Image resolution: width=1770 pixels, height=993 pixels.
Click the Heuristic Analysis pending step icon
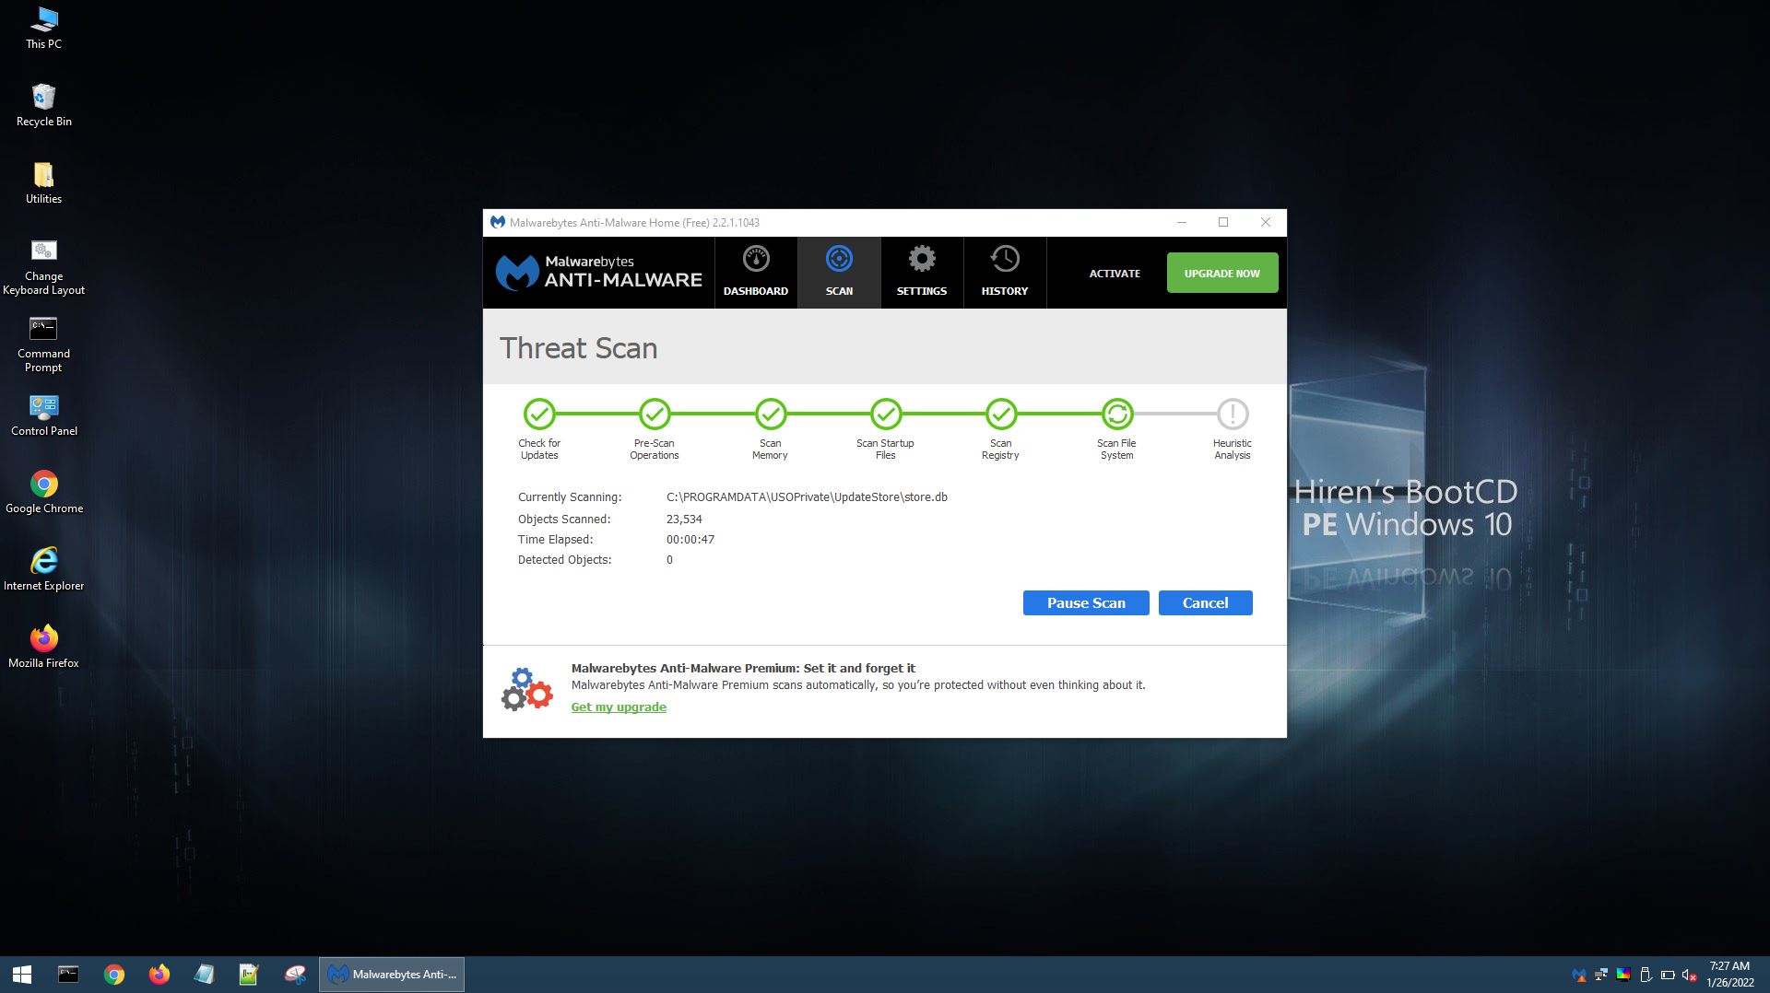[x=1233, y=415]
